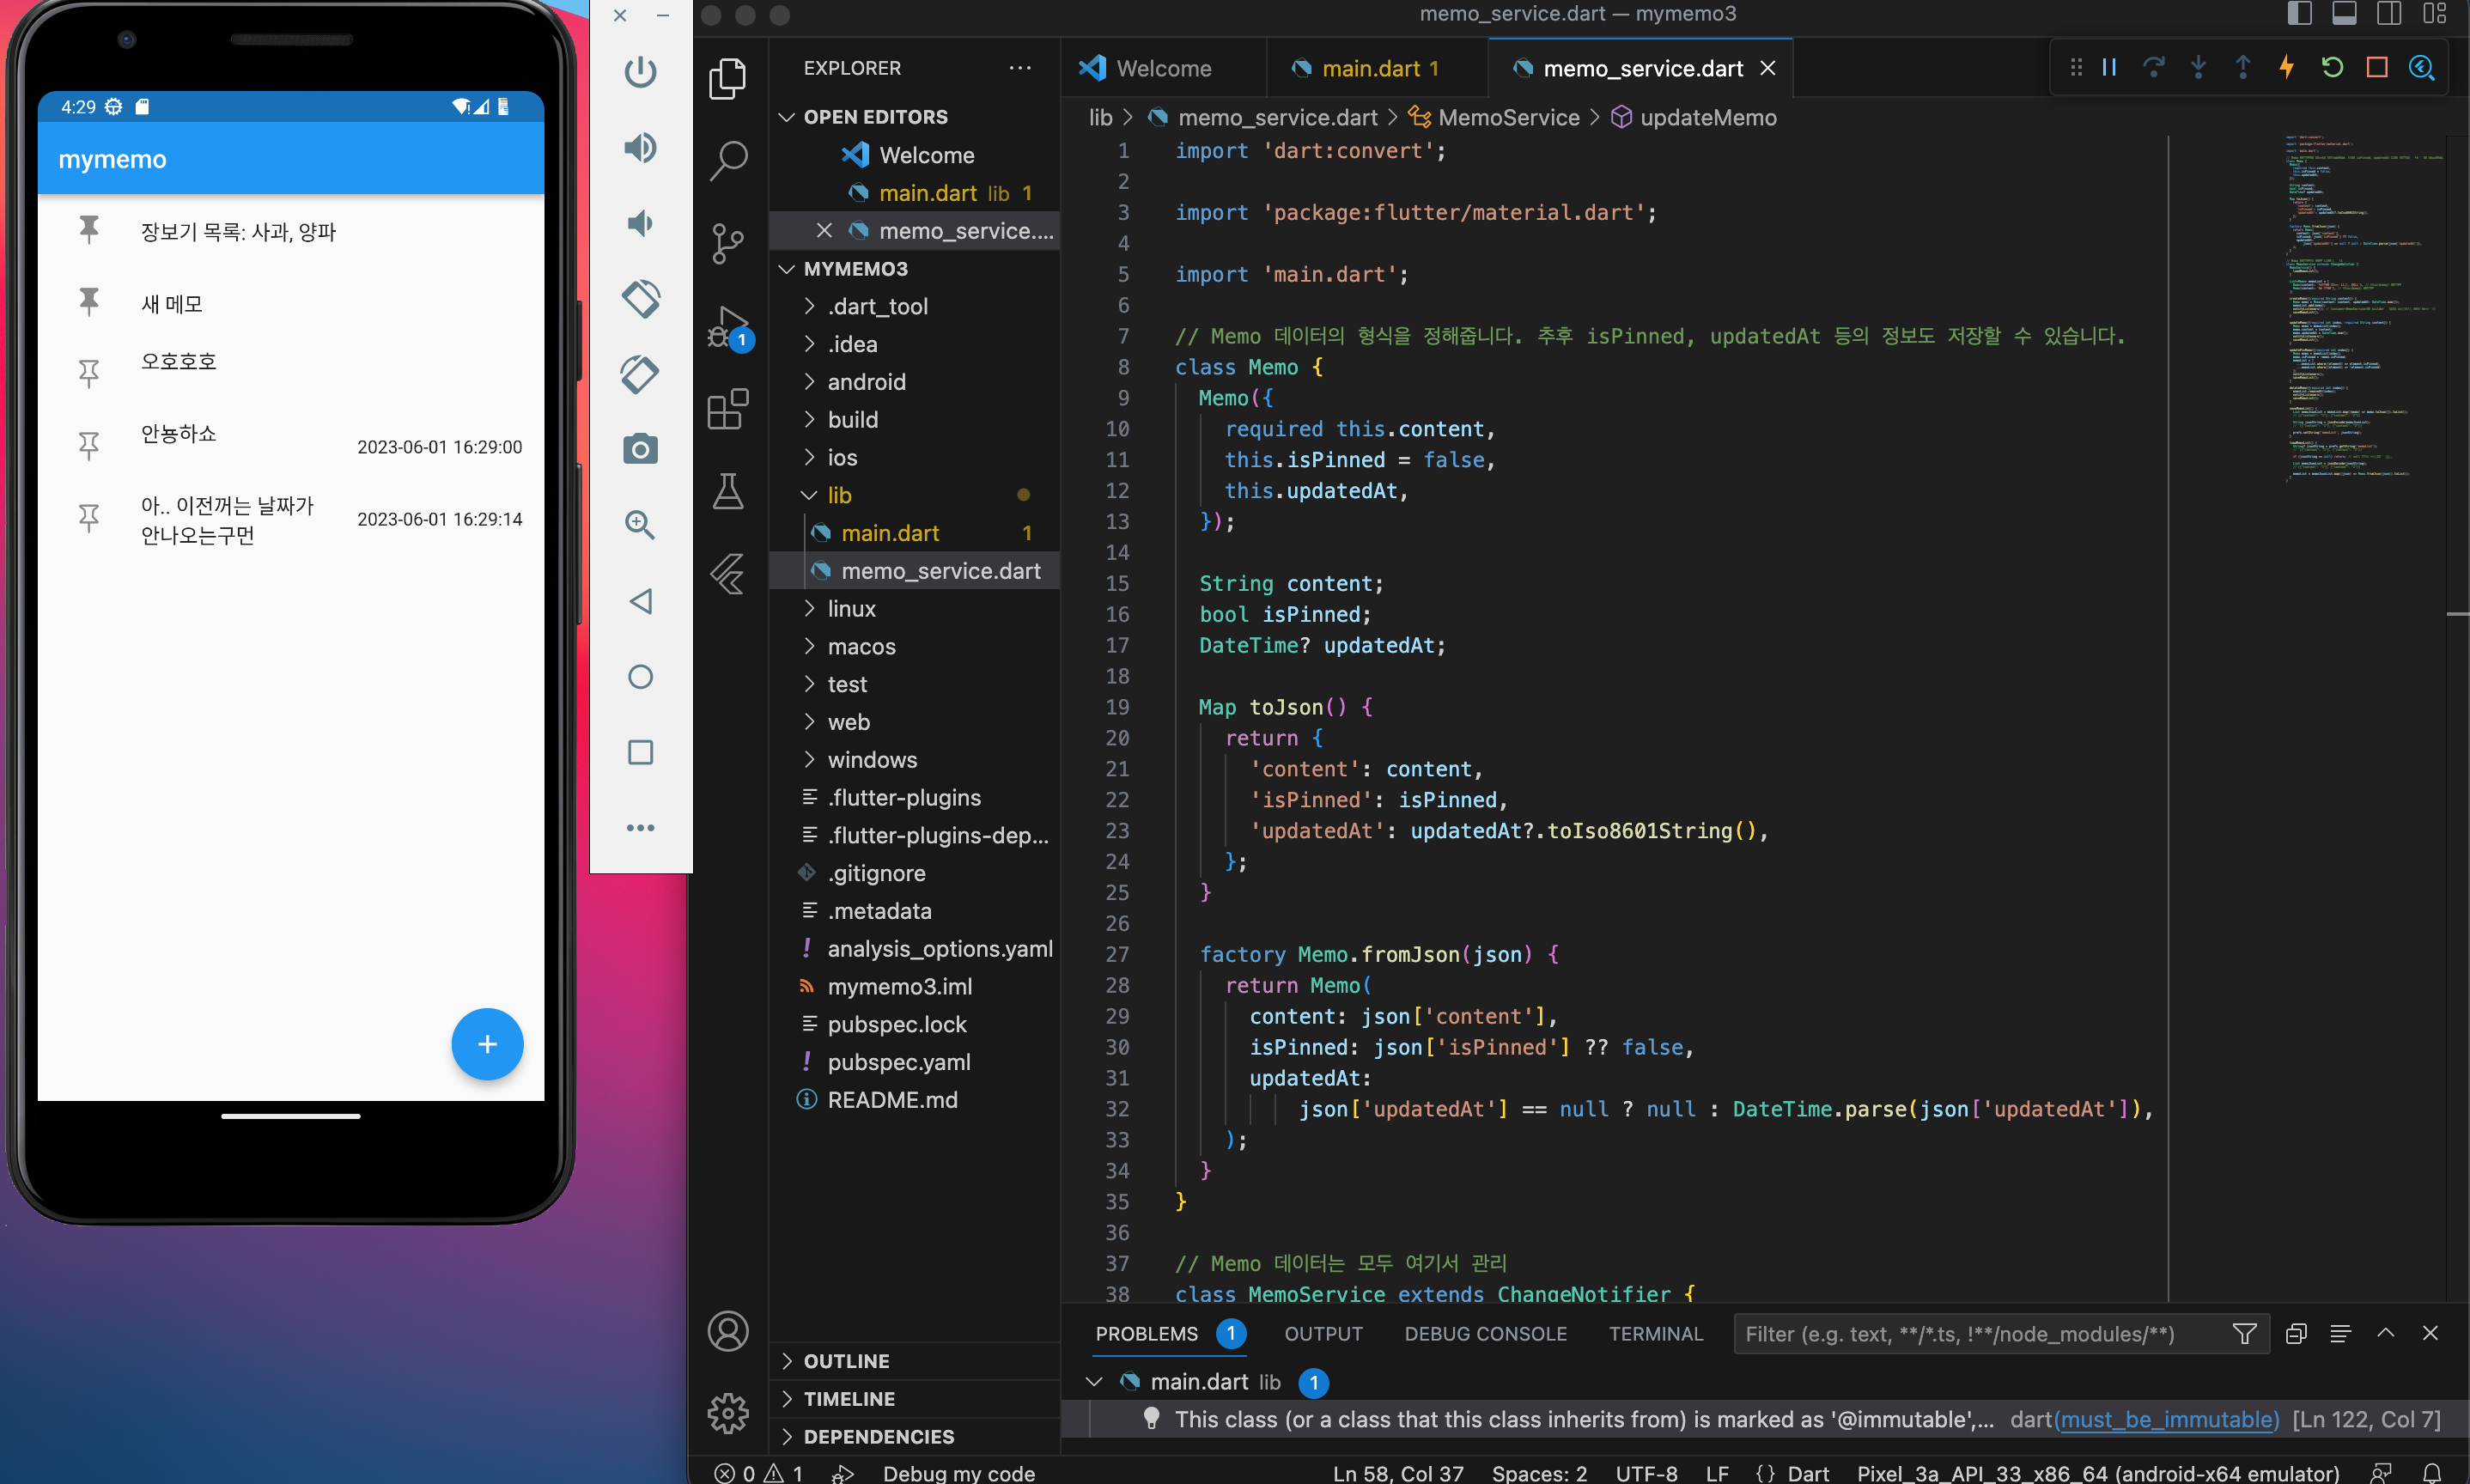
Task: Switch to the main.dart editor tab
Action: coord(1377,68)
